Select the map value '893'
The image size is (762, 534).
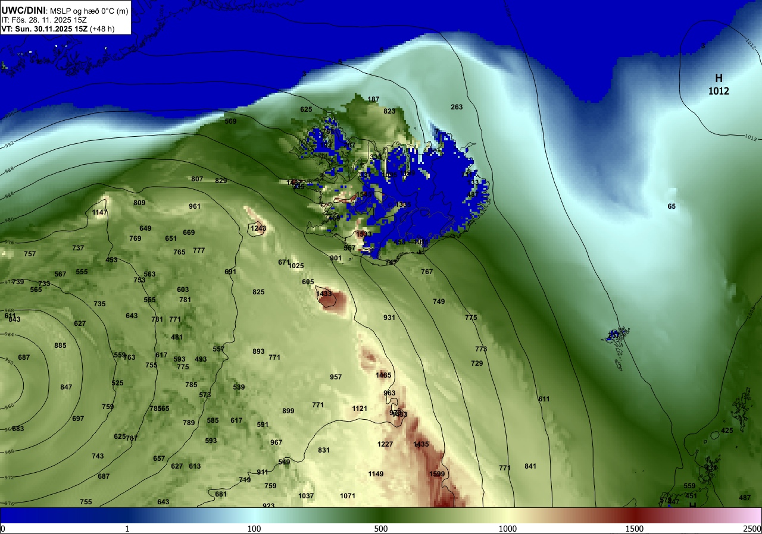point(258,351)
